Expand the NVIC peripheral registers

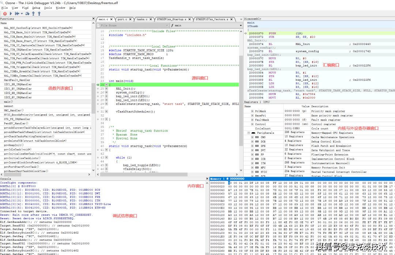pyautogui.click(x=252, y=172)
